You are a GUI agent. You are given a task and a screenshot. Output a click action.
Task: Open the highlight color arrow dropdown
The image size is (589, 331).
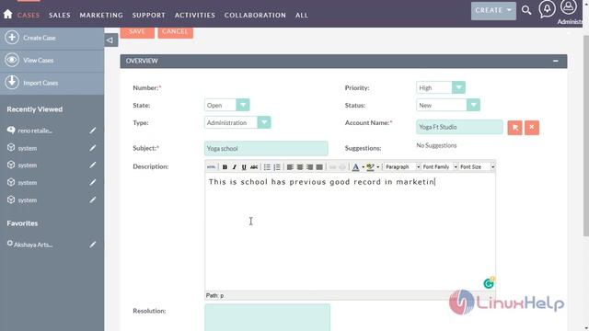(x=377, y=167)
